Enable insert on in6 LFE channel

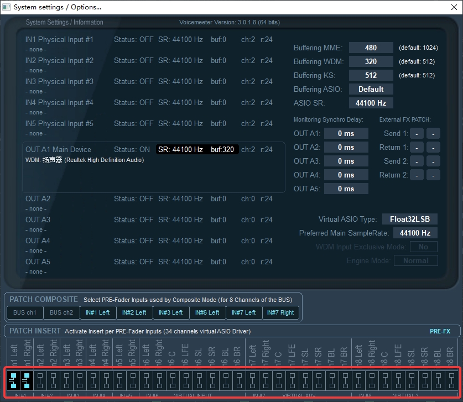pos(185,380)
